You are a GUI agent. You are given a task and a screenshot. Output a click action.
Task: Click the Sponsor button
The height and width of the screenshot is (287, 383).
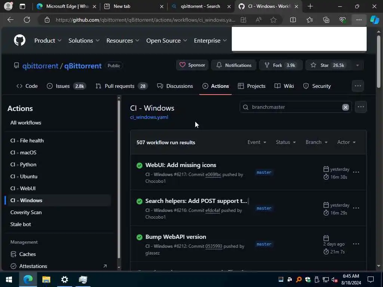tap(192, 65)
